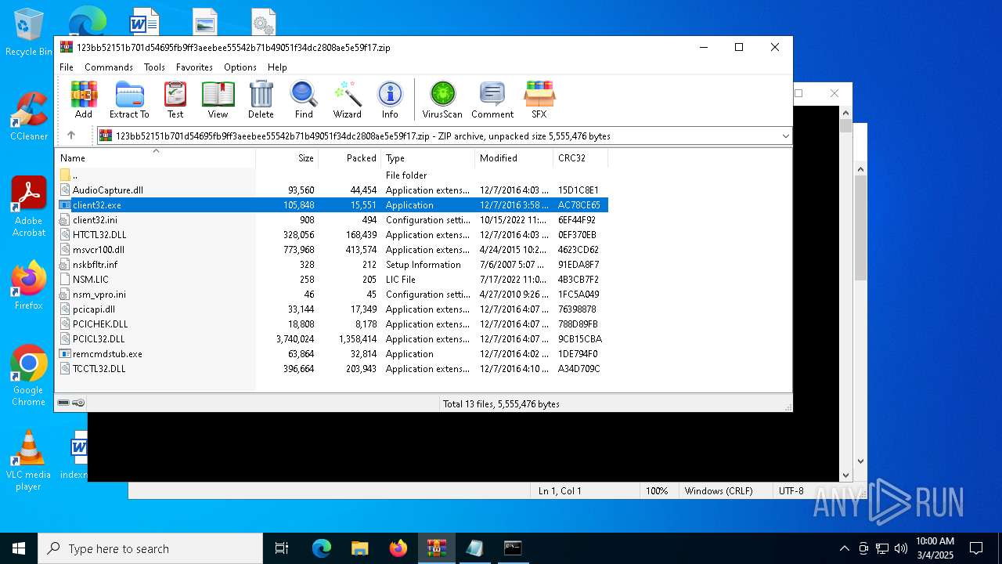Open Google Chrome desktop shortcut
Image resolution: width=1002 pixels, height=564 pixels.
[29, 376]
